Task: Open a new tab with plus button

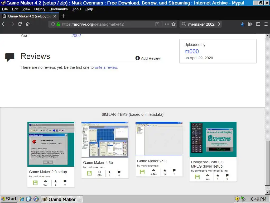Action: pos(63,16)
